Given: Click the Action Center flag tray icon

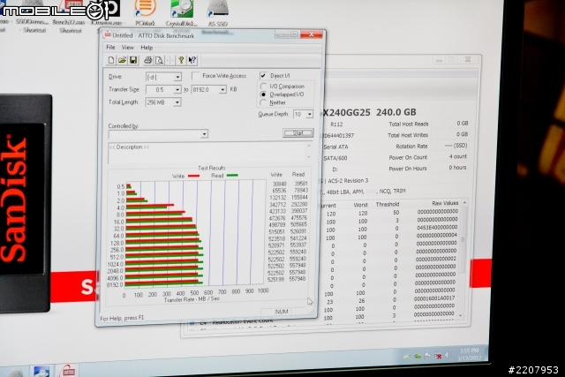Looking at the screenshot, I should click(427, 356).
